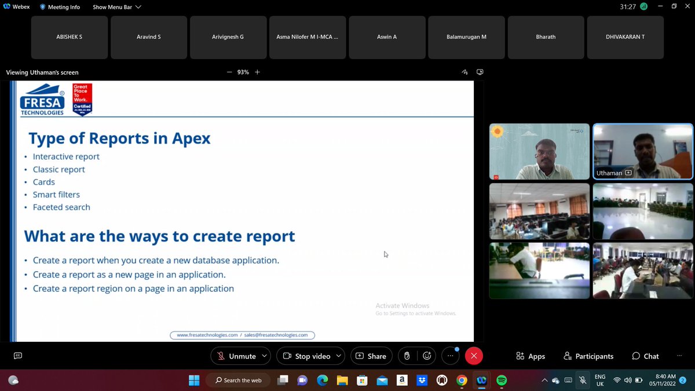This screenshot has height=391, width=695.
Task: Show hidden system tray icons
Action: [x=544, y=380]
